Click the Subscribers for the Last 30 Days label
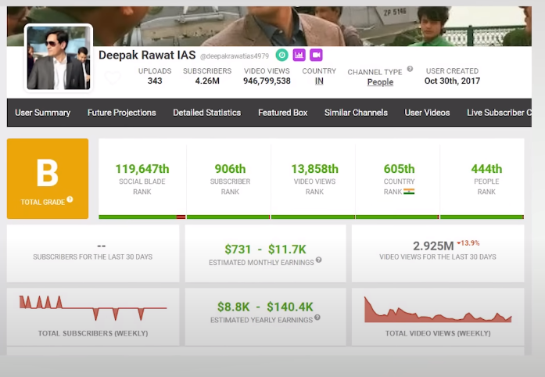The image size is (545, 377). (x=93, y=257)
